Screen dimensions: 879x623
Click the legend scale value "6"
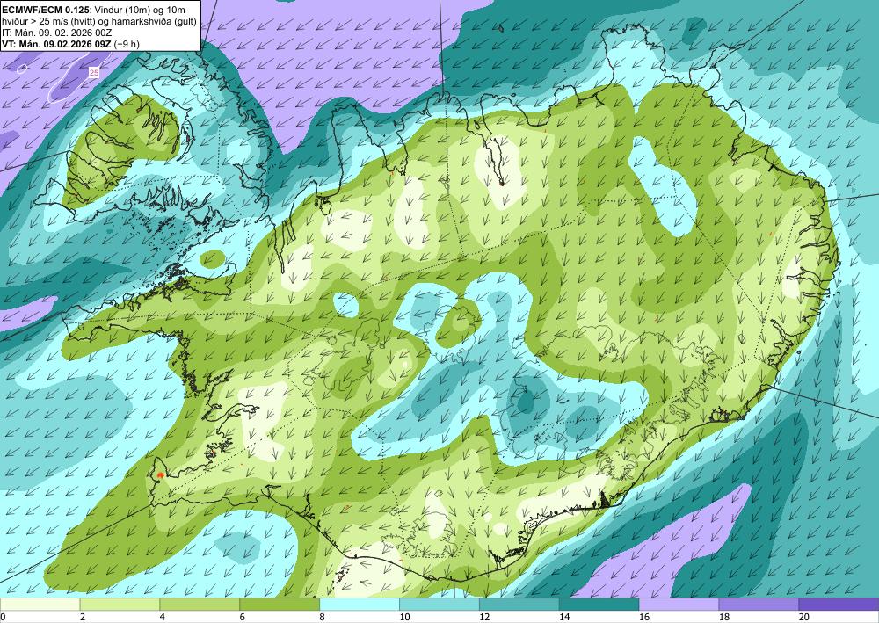(243, 617)
